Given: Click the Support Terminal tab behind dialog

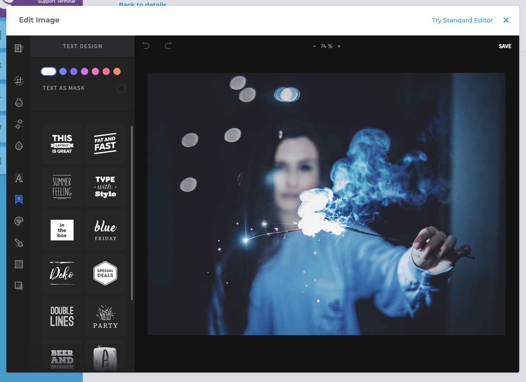Looking at the screenshot, I should click(57, 2).
